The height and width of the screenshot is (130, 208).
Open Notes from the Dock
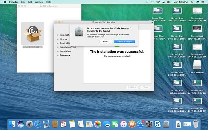point(72,124)
